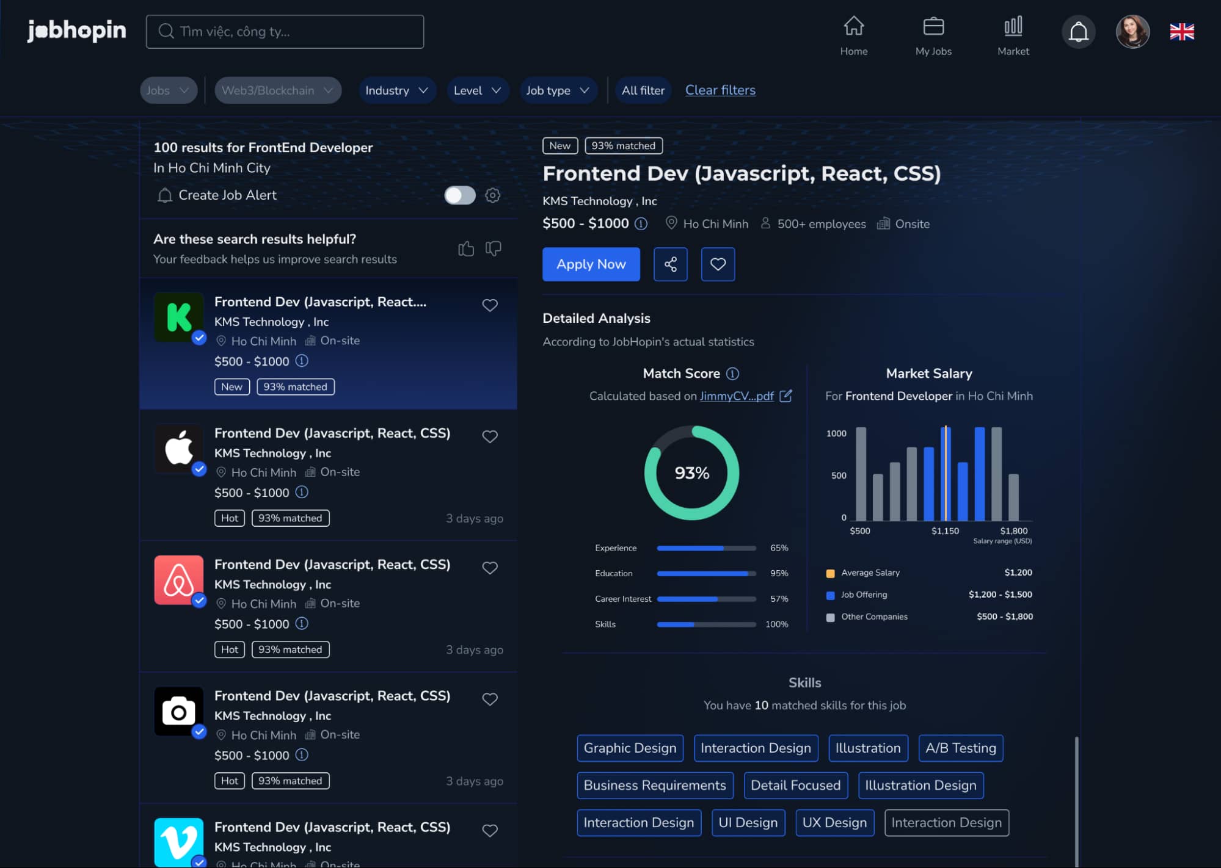Click thumbs down on search results feedback
The height and width of the screenshot is (868, 1221).
[494, 249]
